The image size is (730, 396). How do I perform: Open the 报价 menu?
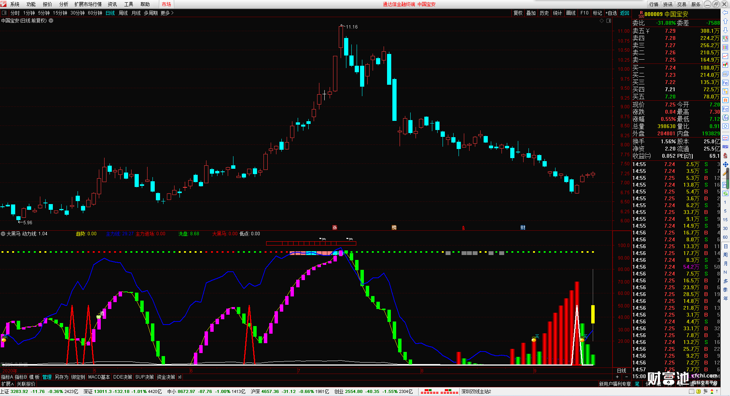(48, 4)
